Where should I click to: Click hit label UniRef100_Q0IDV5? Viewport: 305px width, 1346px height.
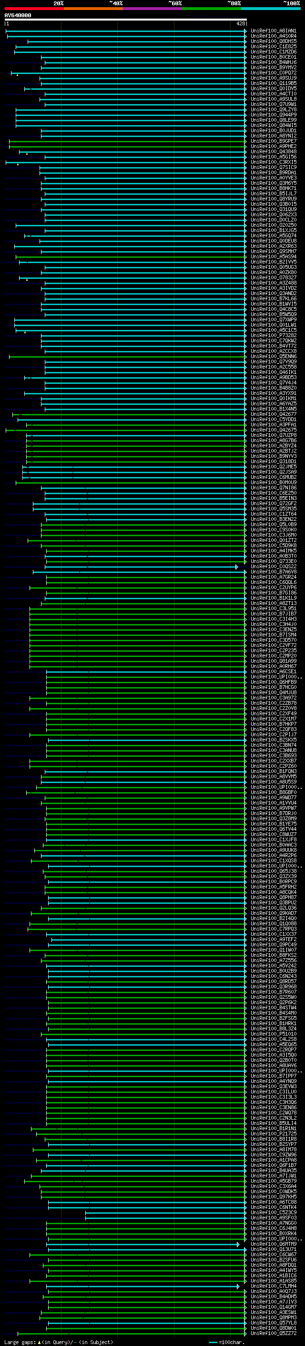(x=273, y=88)
